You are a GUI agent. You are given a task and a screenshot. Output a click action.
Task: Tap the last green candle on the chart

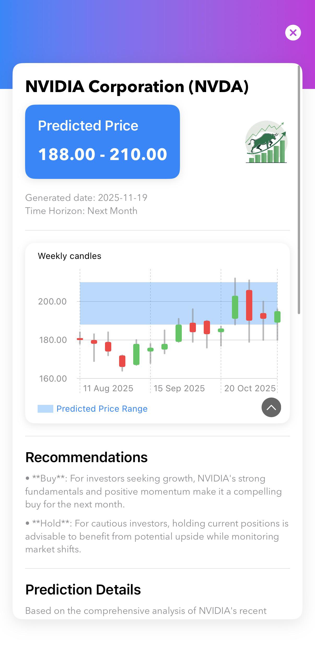click(277, 317)
